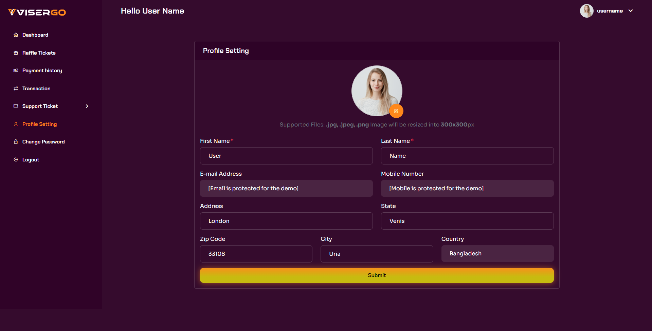Open the Profile Setting menu item
Viewport: 652px width, 331px height.
coord(39,124)
